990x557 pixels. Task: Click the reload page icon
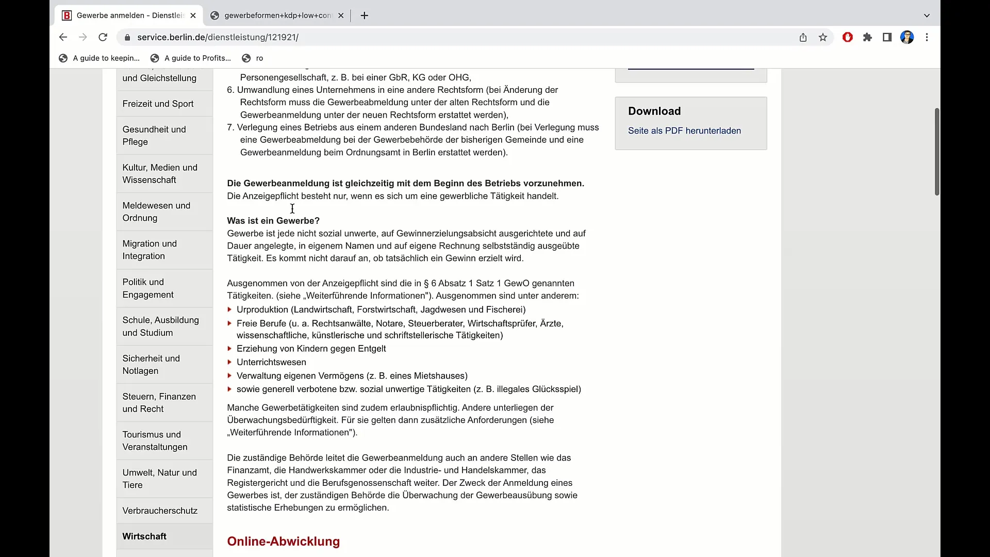point(103,38)
